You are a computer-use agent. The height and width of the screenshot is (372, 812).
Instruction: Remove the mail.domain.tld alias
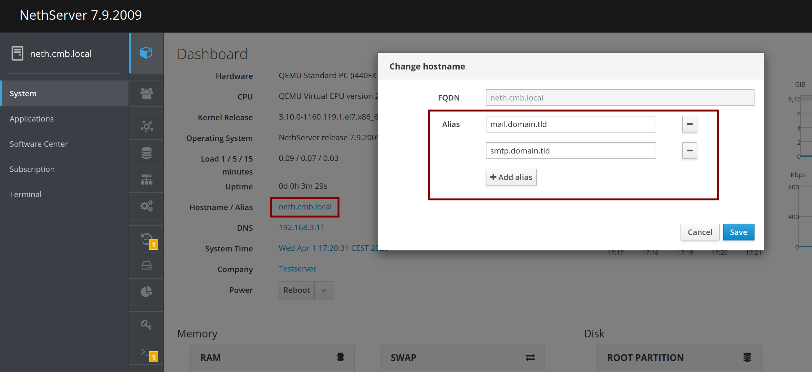tap(689, 124)
